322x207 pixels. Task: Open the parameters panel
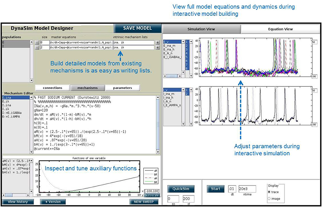pos(122,88)
